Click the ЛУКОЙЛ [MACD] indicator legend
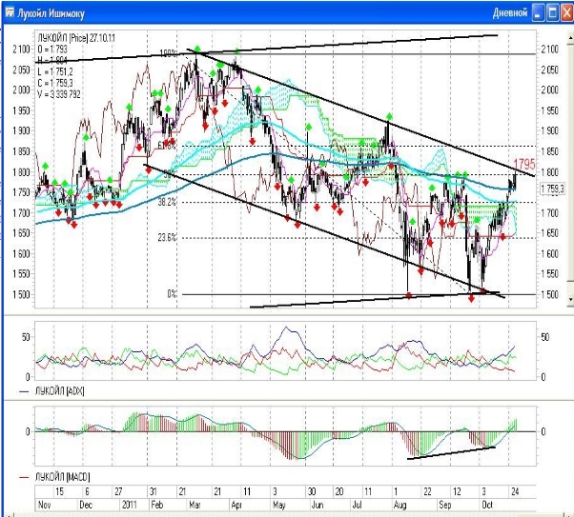Viewport: 574px width, 517px height. click(x=54, y=477)
